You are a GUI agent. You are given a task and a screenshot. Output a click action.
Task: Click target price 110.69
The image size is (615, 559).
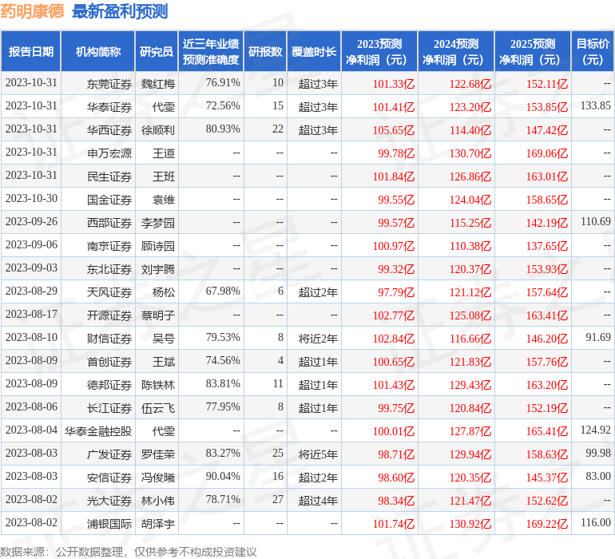tap(595, 222)
